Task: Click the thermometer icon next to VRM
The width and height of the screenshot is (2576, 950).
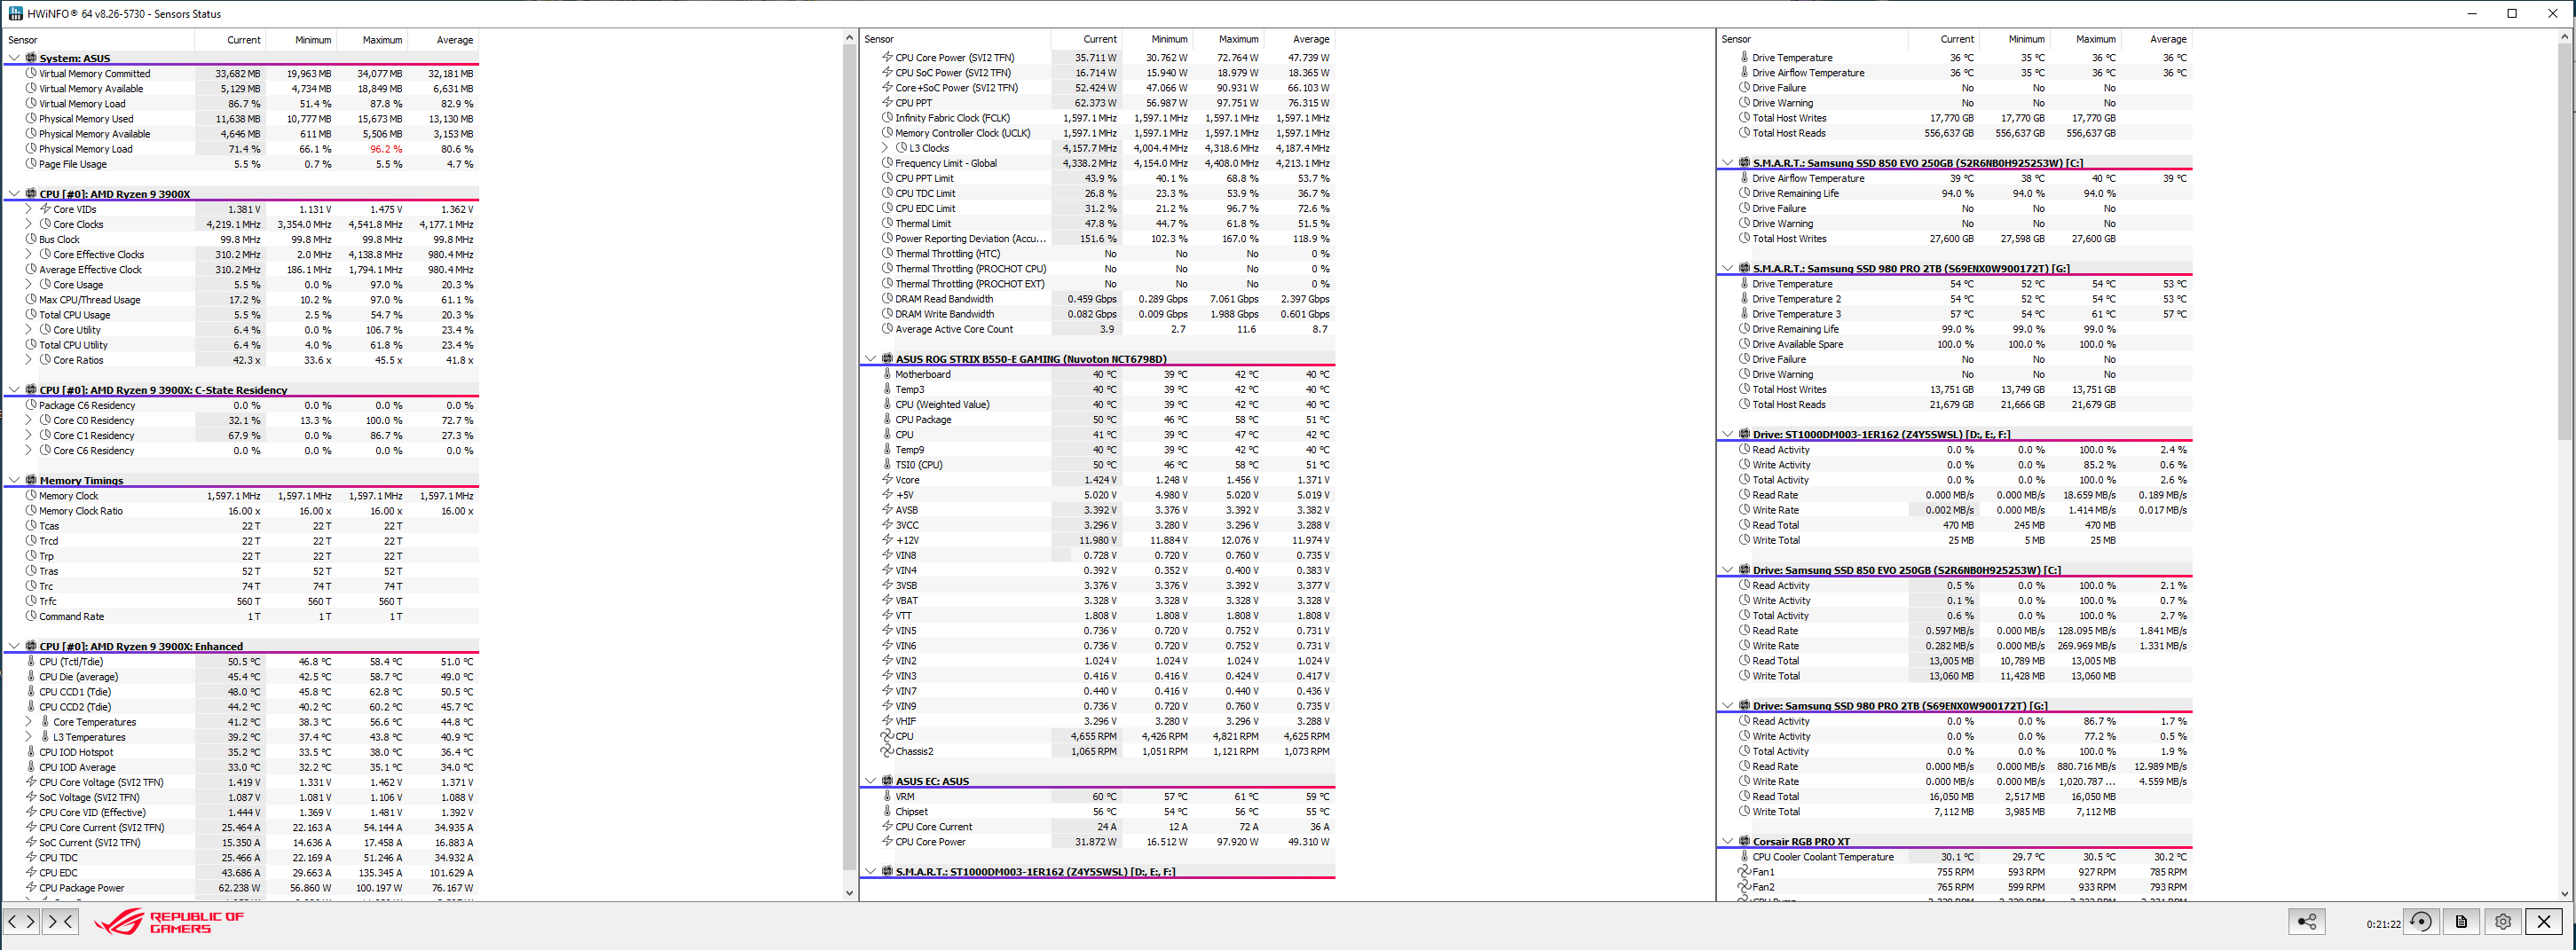Action: coord(887,796)
